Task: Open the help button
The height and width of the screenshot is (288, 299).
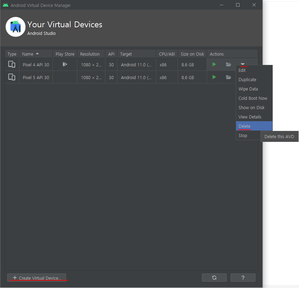Action: point(243,278)
